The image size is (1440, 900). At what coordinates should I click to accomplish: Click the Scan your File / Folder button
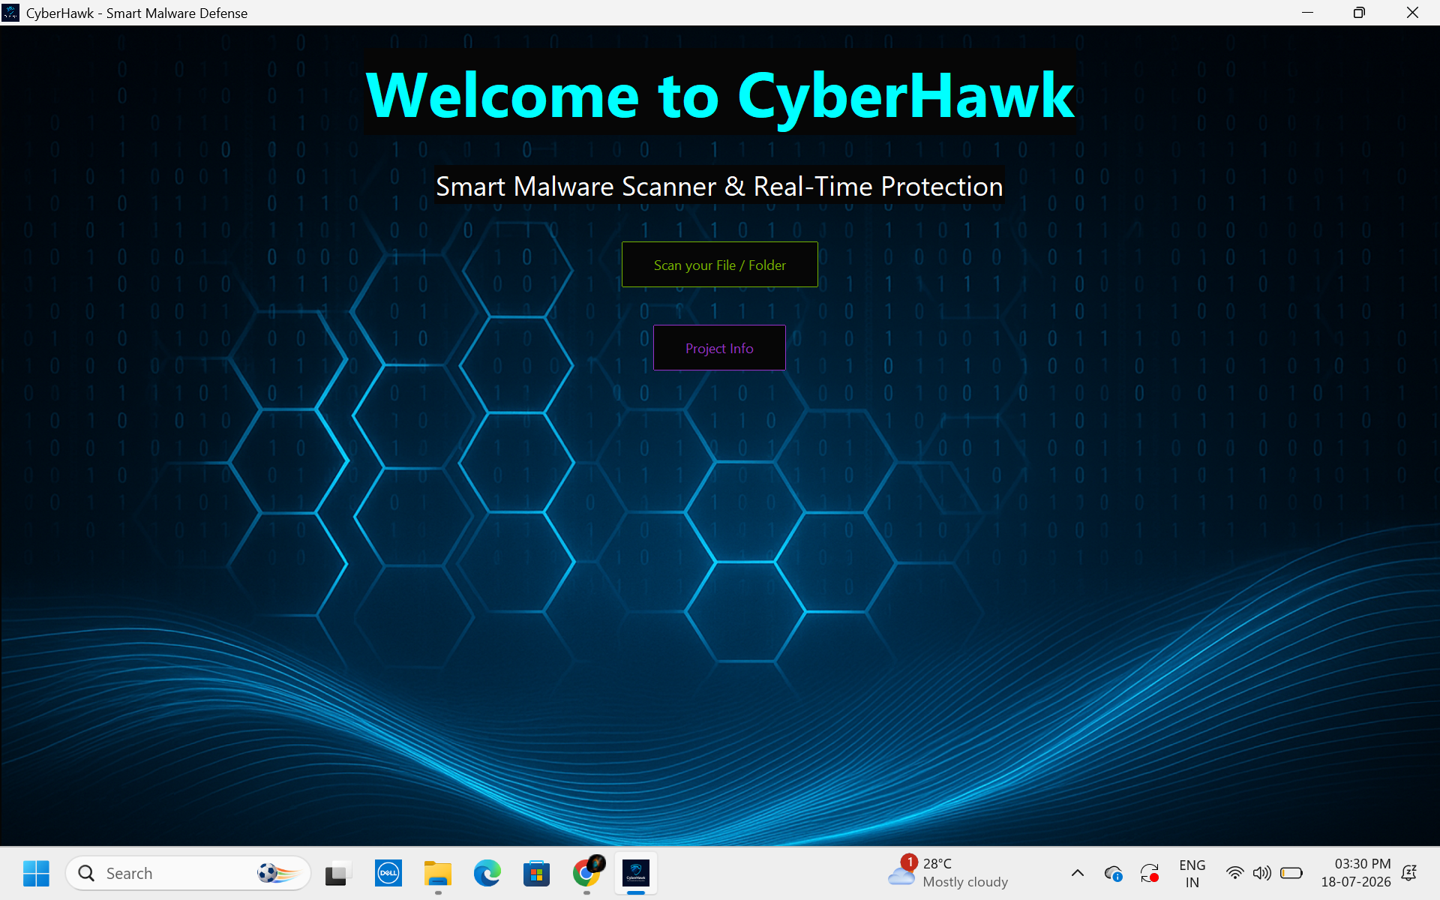pos(719,265)
